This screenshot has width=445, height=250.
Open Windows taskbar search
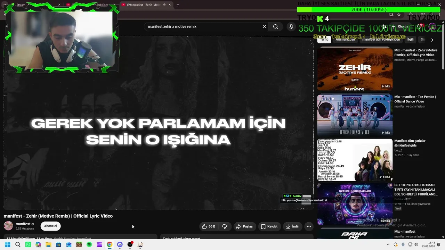pos(18,245)
